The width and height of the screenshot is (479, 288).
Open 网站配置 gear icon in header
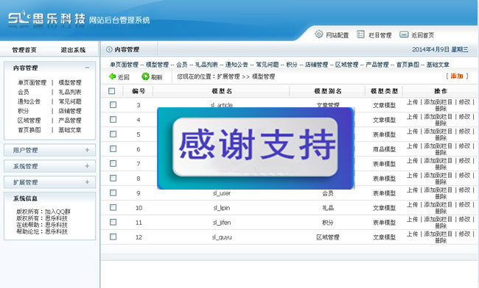(318, 34)
